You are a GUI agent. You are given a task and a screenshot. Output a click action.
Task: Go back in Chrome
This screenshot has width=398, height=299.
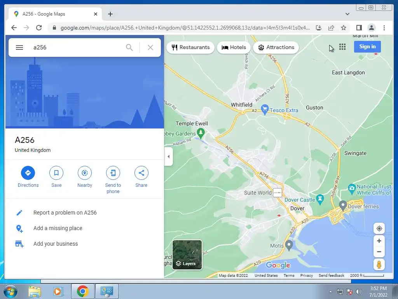[14, 28]
